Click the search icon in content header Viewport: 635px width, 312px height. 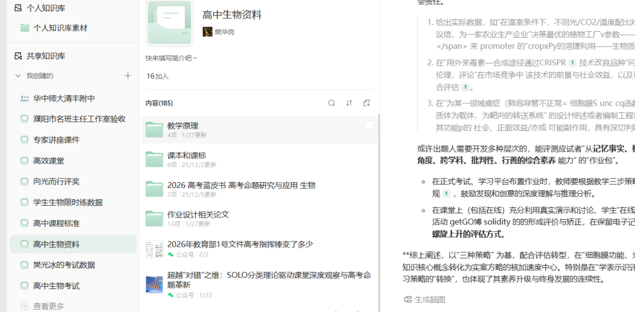tap(332, 103)
